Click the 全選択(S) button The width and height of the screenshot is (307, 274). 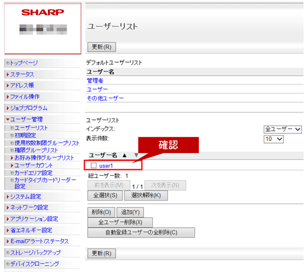click(x=104, y=196)
